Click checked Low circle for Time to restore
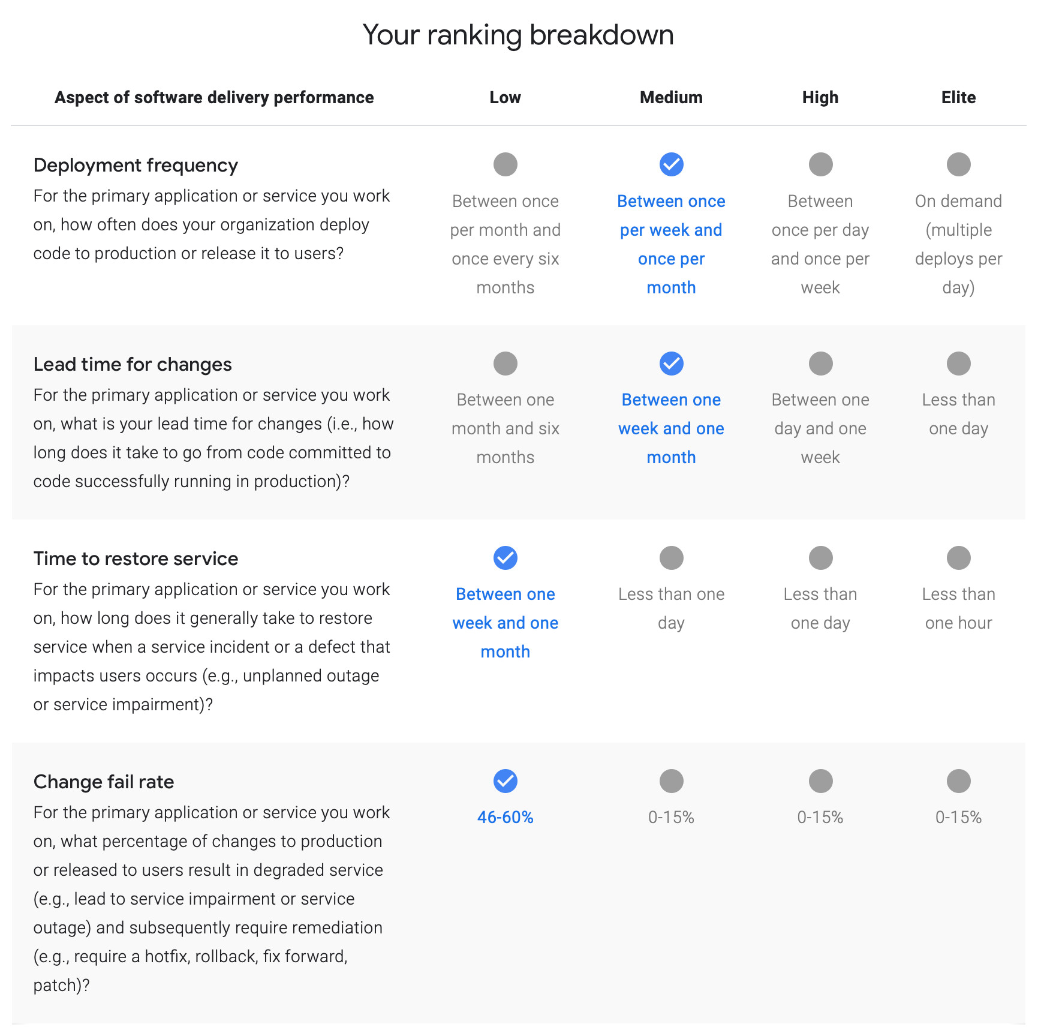 (505, 558)
